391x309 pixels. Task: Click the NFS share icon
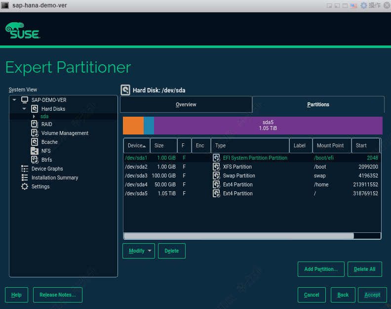(x=35, y=151)
